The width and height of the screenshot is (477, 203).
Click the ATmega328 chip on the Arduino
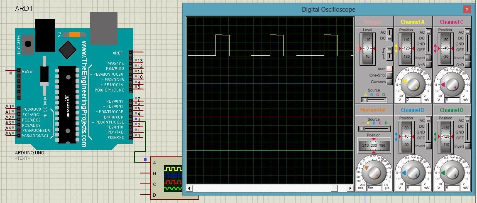pyautogui.click(x=68, y=104)
